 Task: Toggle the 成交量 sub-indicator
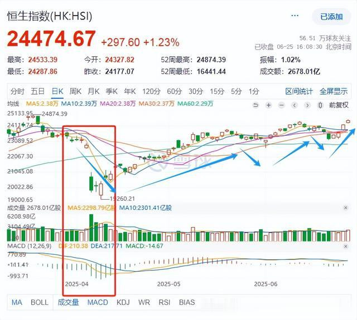pyautogui.click(x=68, y=302)
